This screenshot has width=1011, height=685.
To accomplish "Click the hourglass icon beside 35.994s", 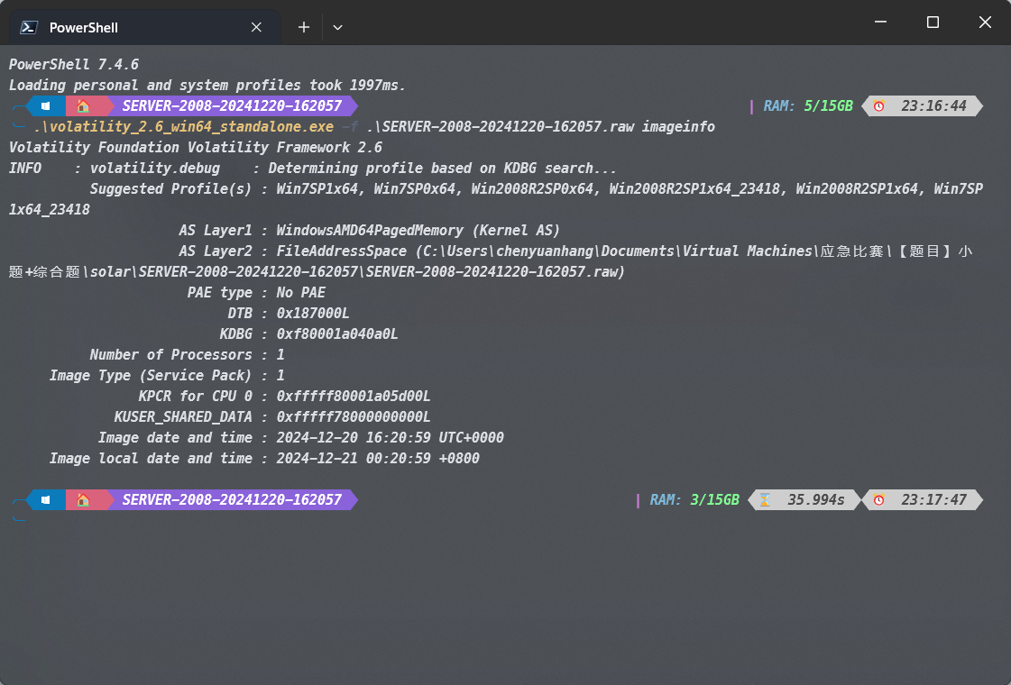I will coord(765,499).
